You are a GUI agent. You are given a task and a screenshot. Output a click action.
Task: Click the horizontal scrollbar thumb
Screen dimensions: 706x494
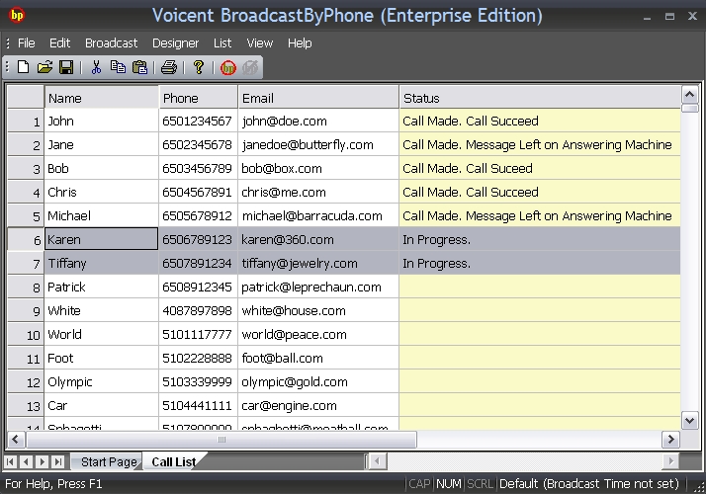tap(221, 440)
